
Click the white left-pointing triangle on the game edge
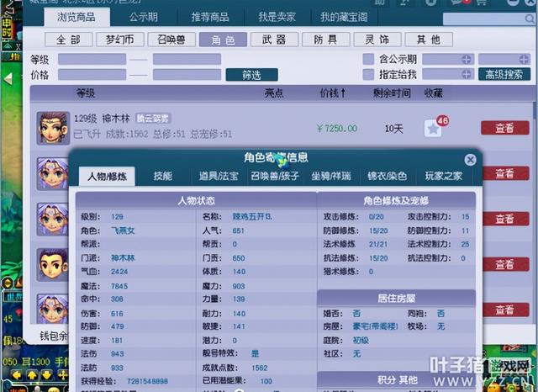pos(8,79)
